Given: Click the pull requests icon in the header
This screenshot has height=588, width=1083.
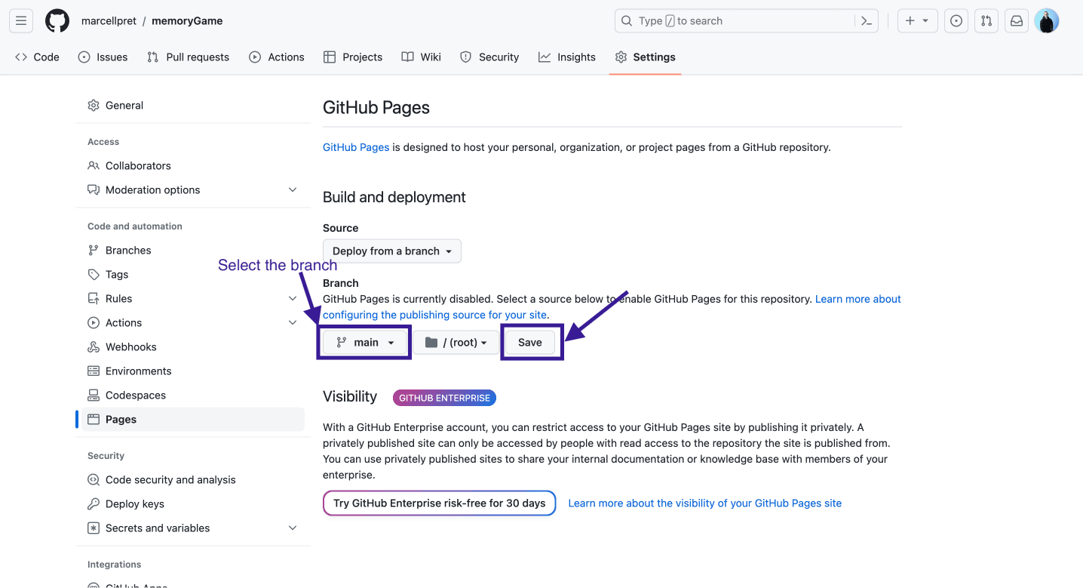Looking at the screenshot, I should (x=986, y=20).
